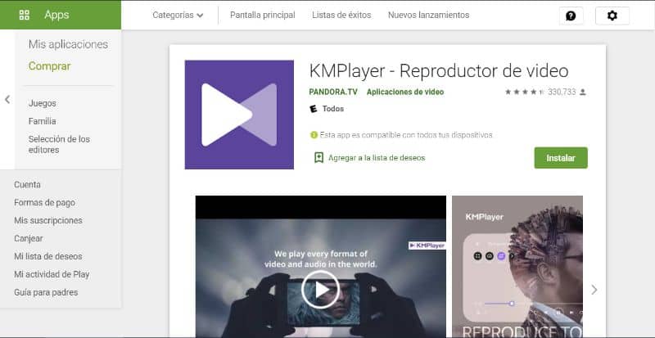655x338 pixels.
Task: Open Listas de éxitos tab
Action: tap(341, 15)
